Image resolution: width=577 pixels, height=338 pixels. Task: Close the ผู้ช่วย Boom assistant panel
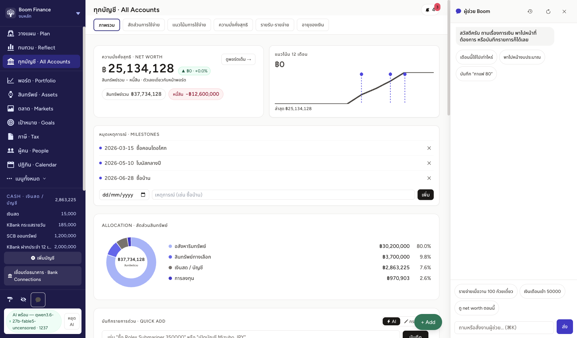coord(564,11)
